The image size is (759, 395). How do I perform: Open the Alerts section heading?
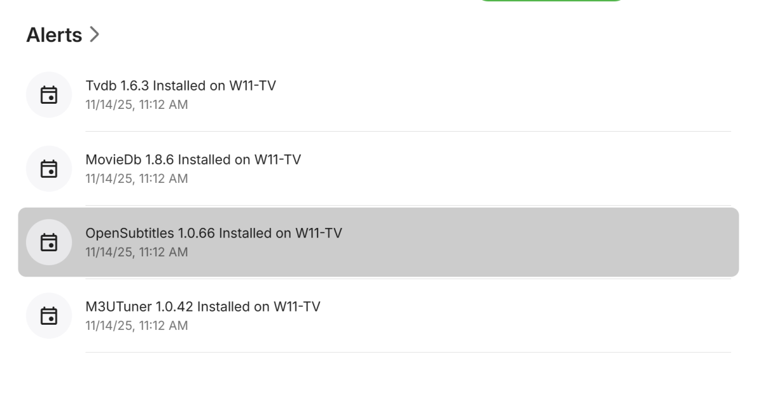click(54, 35)
